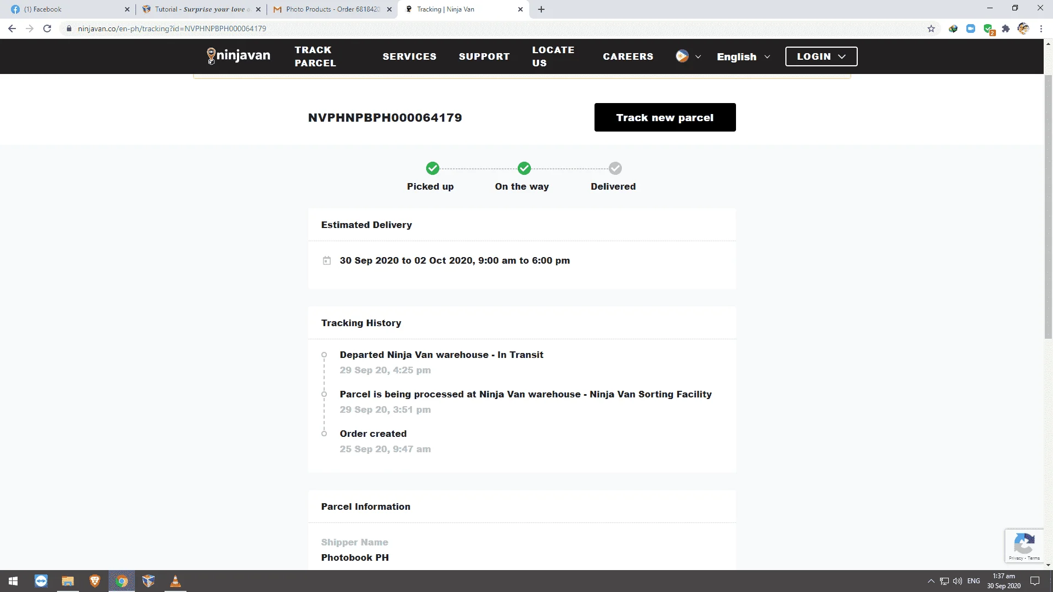Click the ENG input language indicator
This screenshot has height=592, width=1053.
pyautogui.click(x=973, y=581)
